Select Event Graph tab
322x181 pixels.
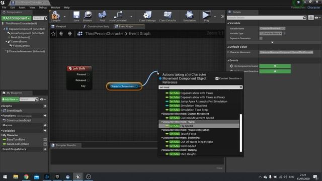point(129,26)
